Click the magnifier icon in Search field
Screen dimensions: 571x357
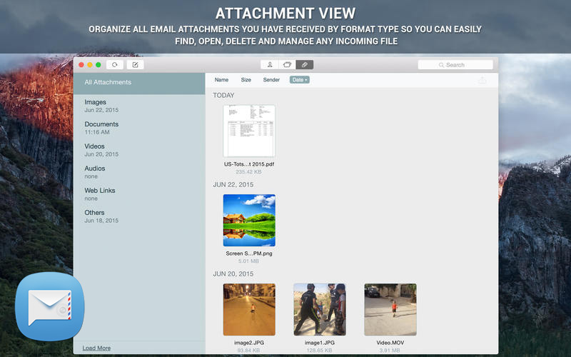point(441,65)
